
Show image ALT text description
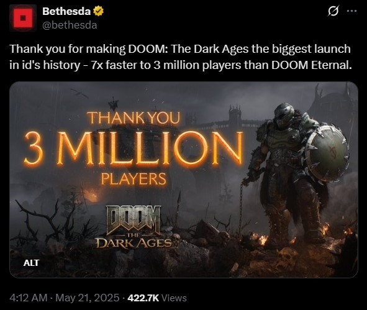point(31,263)
